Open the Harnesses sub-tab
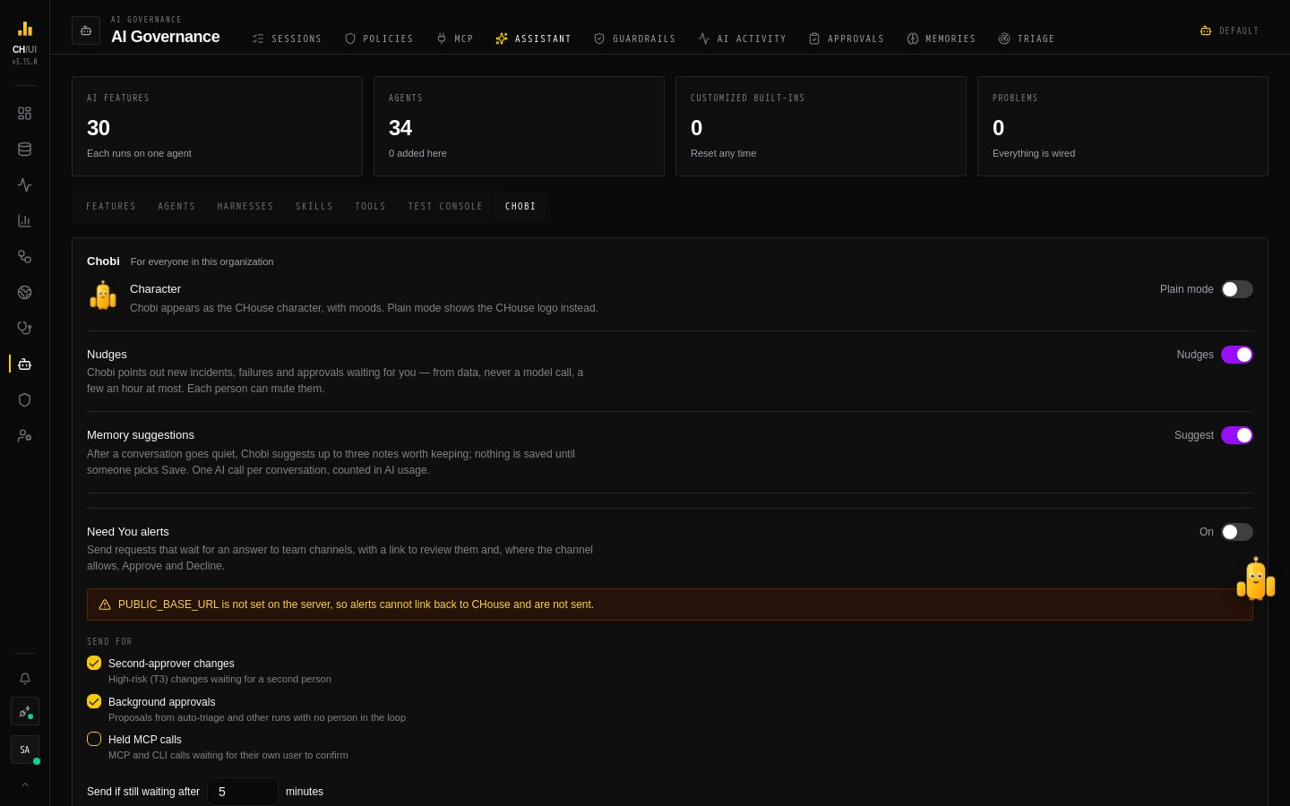Viewport: 1290px width, 806px height. click(x=245, y=206)
